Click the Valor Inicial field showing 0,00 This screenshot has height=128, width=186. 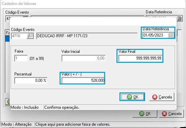(84, 58)
